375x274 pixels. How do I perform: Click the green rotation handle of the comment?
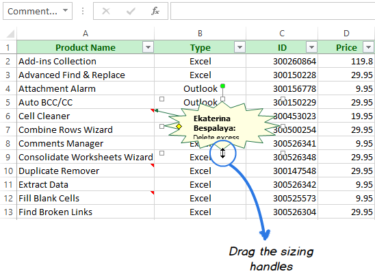[x=222, y=86]
